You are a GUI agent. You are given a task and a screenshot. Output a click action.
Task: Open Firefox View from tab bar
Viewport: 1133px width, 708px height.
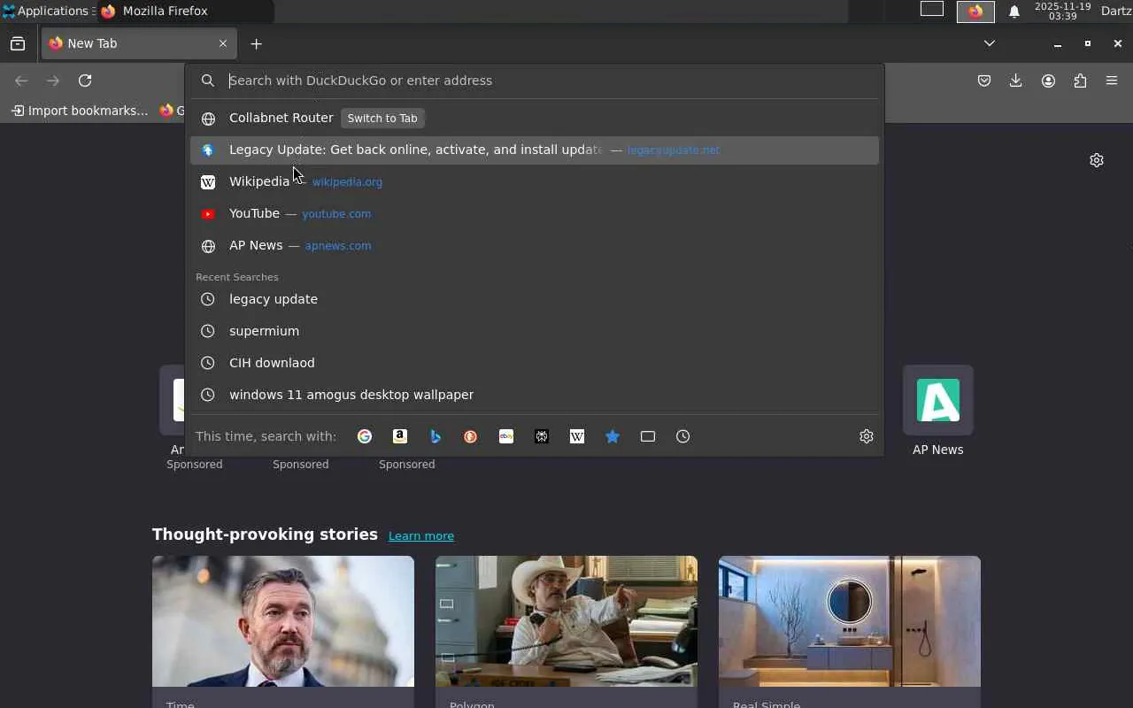click(x=18, y=43)
